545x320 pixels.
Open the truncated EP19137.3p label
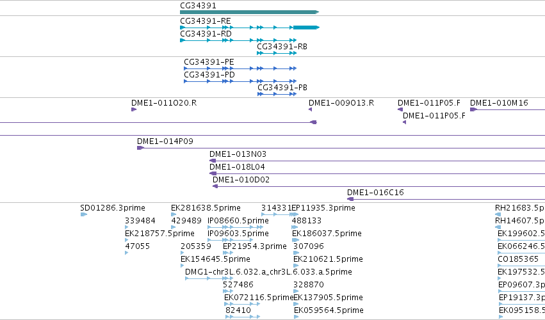522,298
